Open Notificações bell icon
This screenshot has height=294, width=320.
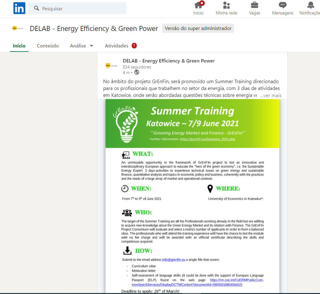tap(311, 5)
